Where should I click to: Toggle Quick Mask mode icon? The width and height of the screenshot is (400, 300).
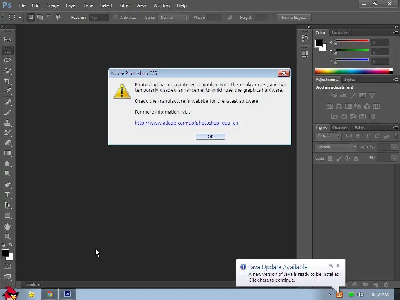click(7, 266)
